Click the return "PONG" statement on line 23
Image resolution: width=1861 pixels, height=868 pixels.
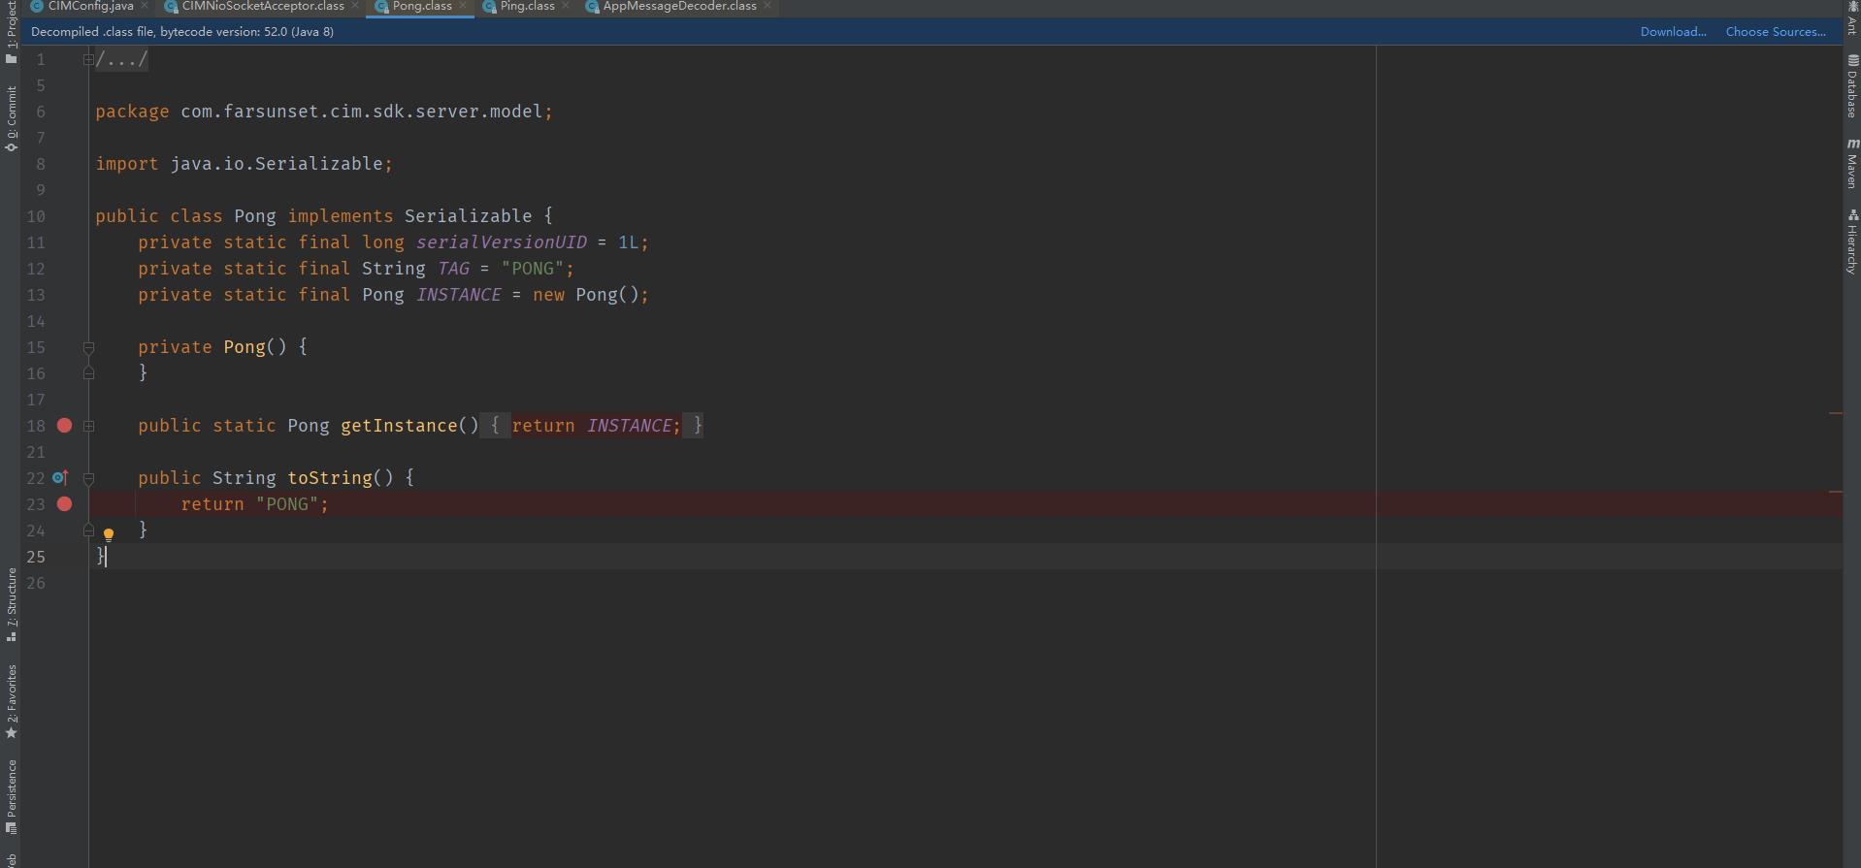click(254, 504)
